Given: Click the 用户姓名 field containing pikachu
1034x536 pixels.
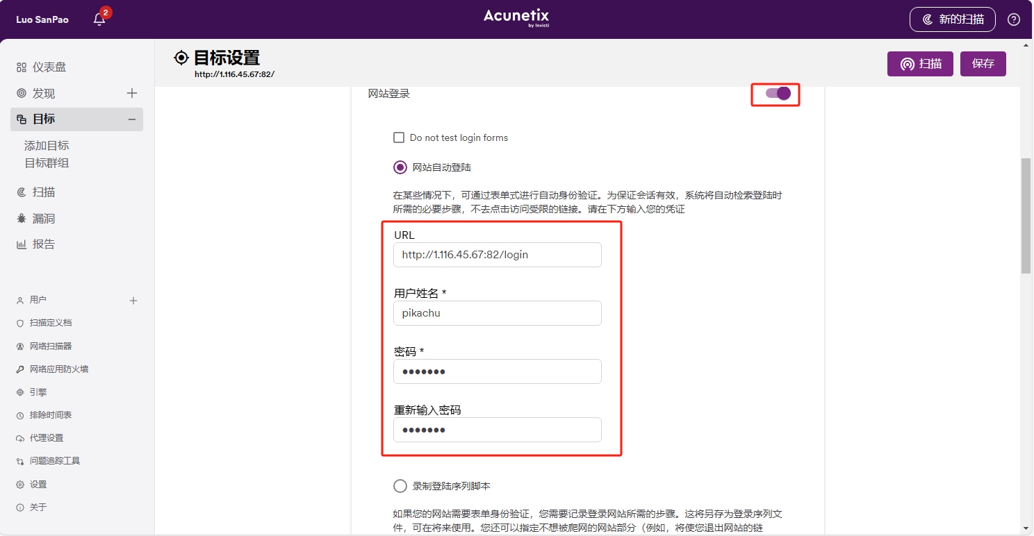Looking at the screenshot, I should coord(498,313).
